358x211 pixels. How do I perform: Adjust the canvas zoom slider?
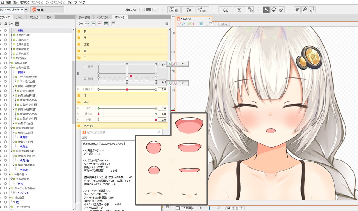pos(209,208)
